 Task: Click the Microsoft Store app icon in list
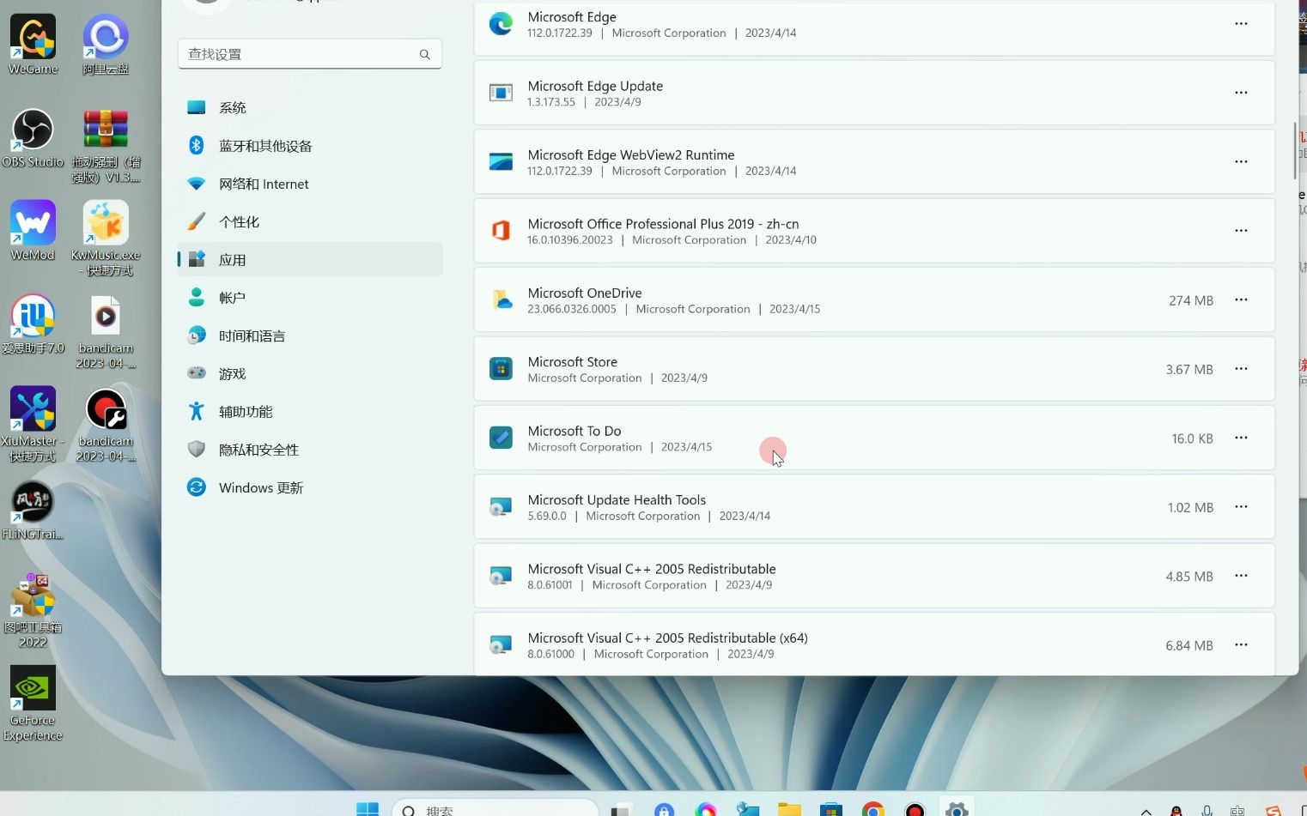(x=501, y=369)
